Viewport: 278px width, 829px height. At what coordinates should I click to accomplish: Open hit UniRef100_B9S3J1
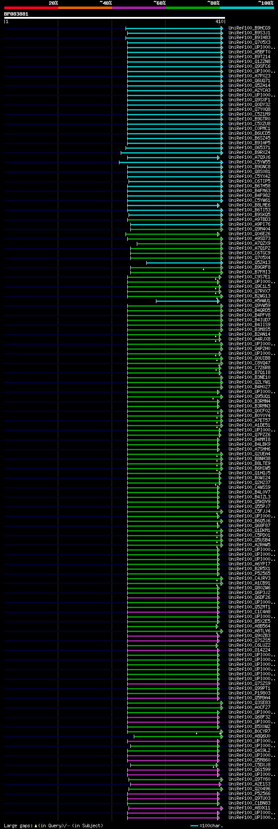[249, 33]
